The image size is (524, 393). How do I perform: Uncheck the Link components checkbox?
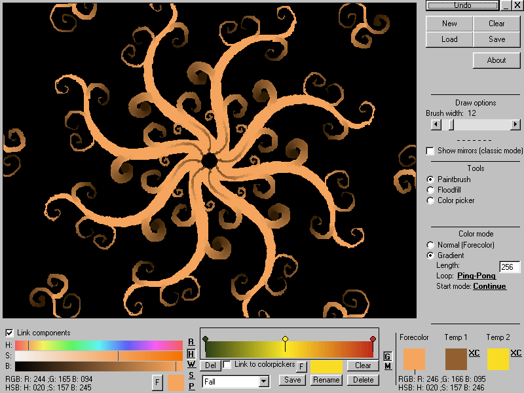9,333
